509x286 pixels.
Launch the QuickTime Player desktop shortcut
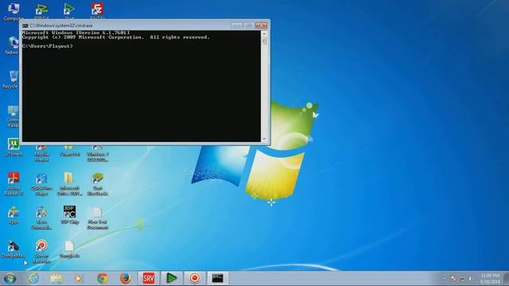pyautogui.click(x=41, y=184)
